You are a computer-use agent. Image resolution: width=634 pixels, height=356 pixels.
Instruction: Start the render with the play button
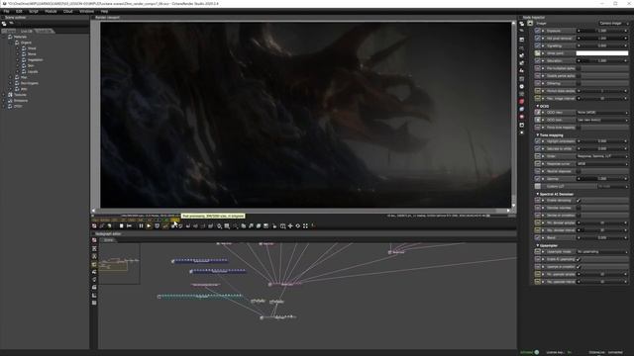[x=149, y=226]
